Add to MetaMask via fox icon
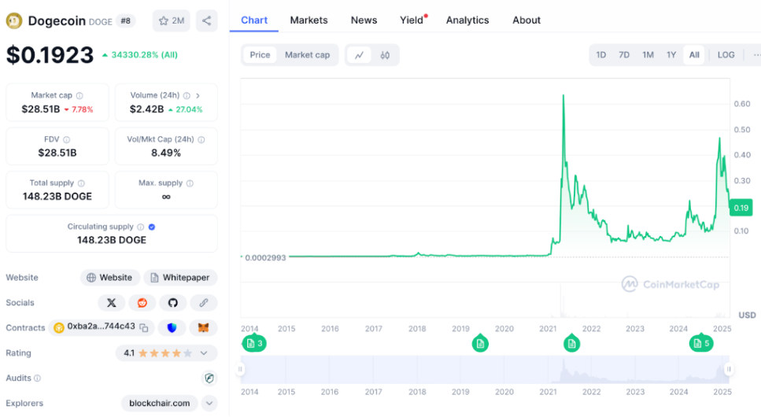761x417 pixels. click(x=203, y=327)
